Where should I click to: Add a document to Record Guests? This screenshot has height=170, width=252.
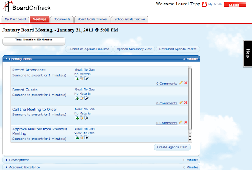(77, 98)
